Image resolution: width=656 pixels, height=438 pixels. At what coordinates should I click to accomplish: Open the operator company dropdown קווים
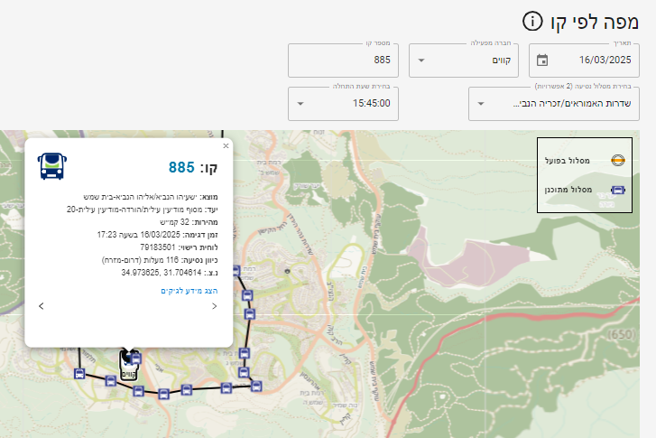click(x=460, y=61)
